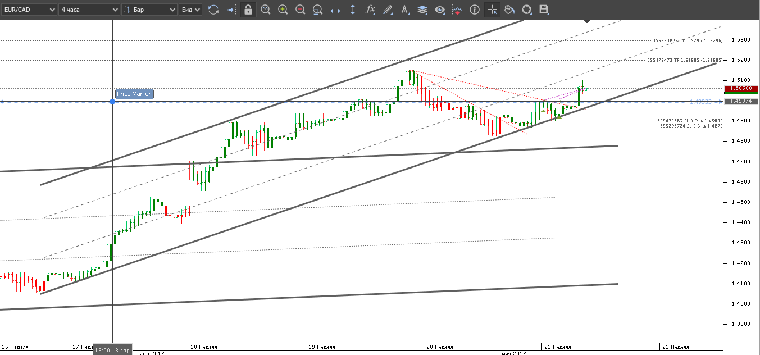The width and height of the screenshot is (760, 355).
Task: Click the light blue 1.49933 marker value
Action: pos(700,102)
